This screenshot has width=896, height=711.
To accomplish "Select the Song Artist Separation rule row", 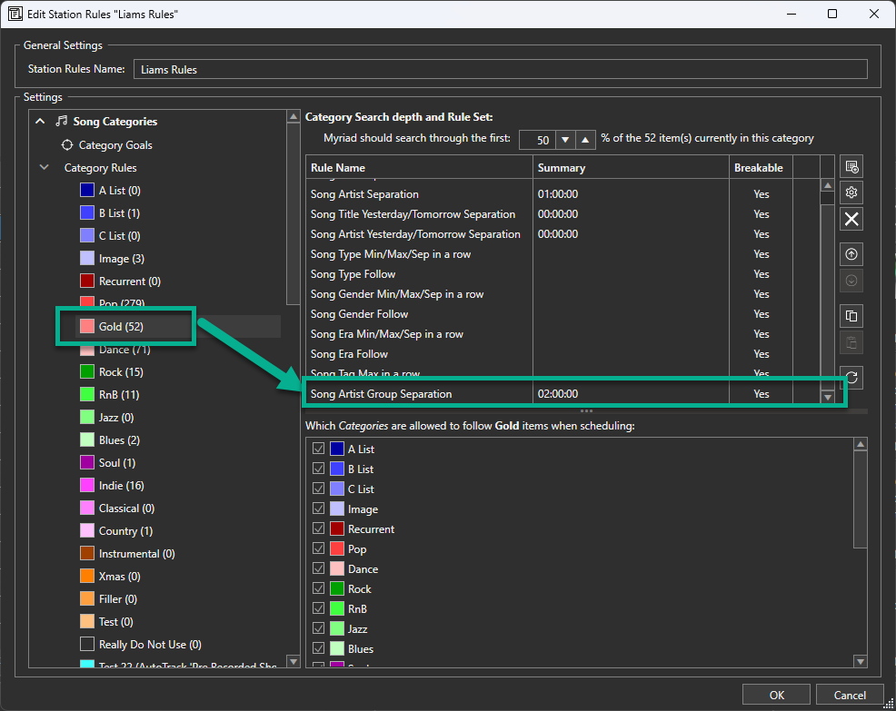I will 562,194.
